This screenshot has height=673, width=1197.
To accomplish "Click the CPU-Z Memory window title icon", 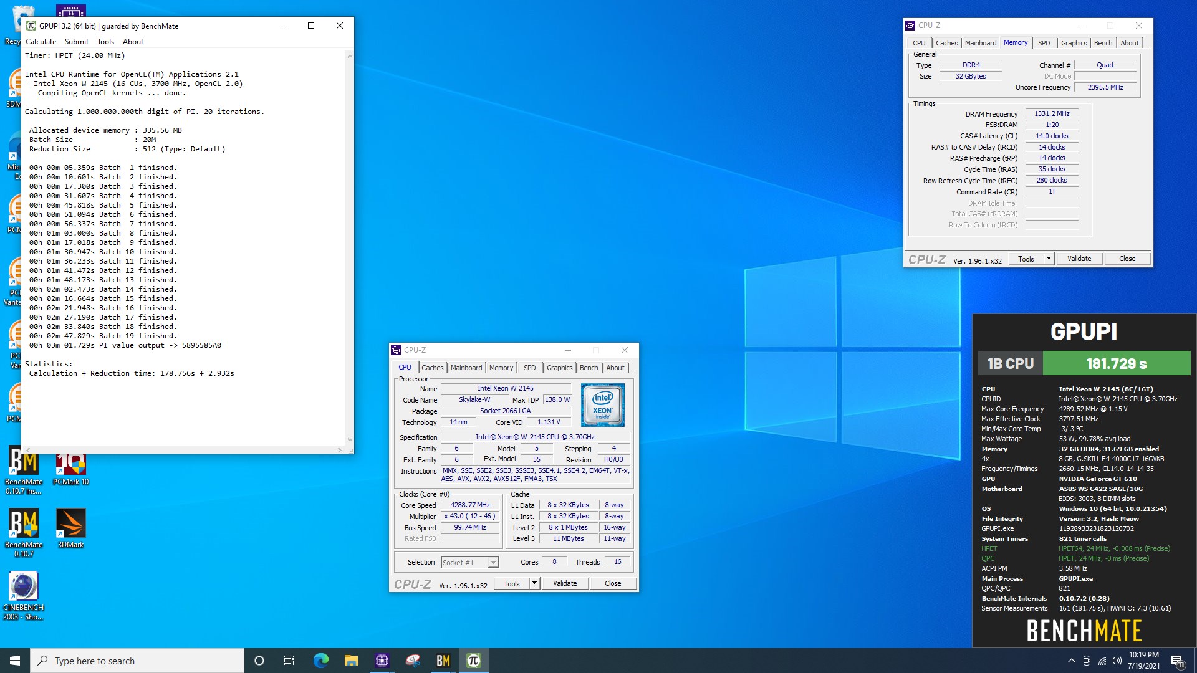I will pyautogui.click(x=910, y=26).
